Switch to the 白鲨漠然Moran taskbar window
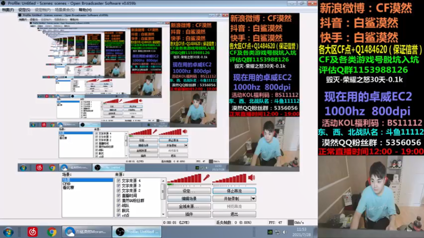Image resolution: width=424 pixels, height=238 pixels. pyautogui.click(x=86, y=232)
